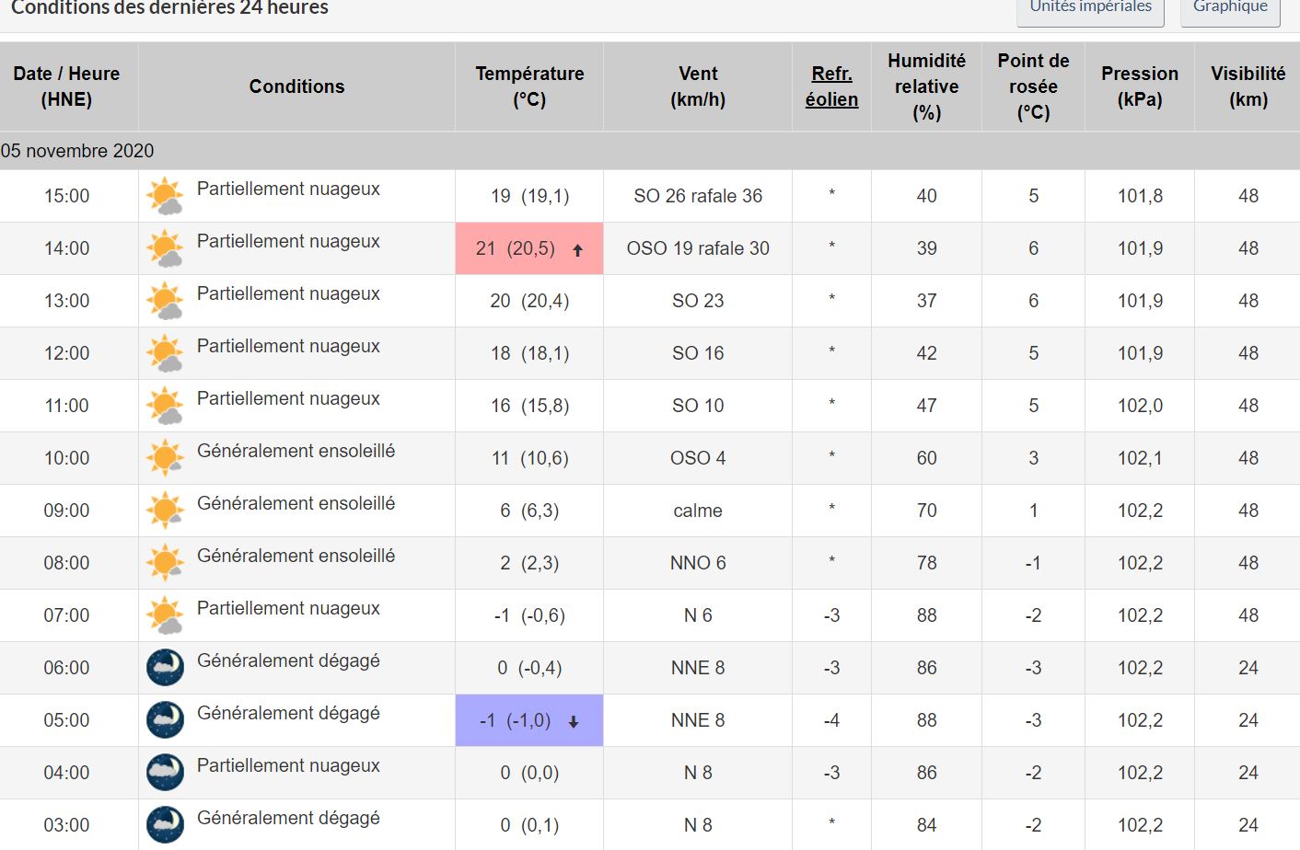Click the 10:00 mostly sunny weather icon
Screen dimensions: 1300x850
coord(165,458)
